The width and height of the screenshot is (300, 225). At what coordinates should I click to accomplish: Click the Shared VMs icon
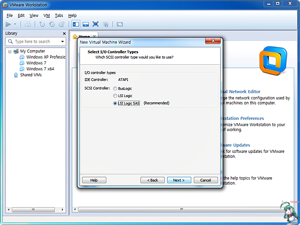click(x=16, y=75)
